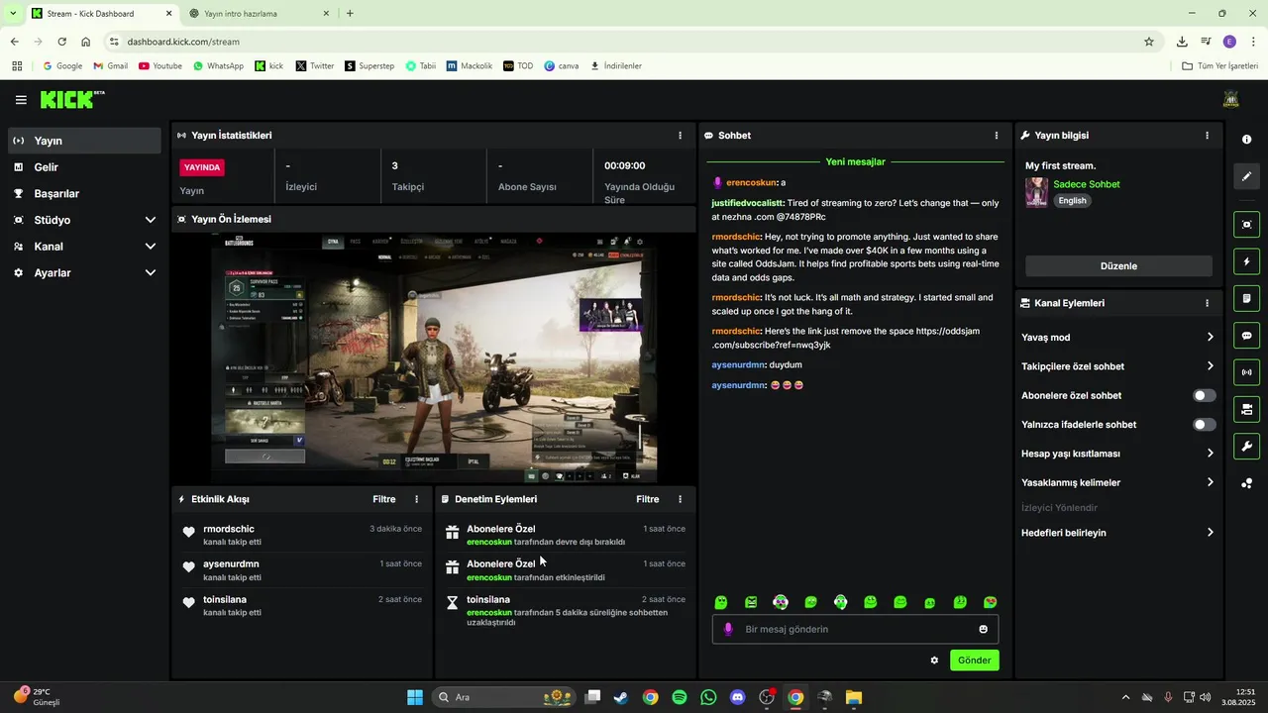
Task: Click Filtre in Etkinlik Akışı panel
Action: coord(384,499)
